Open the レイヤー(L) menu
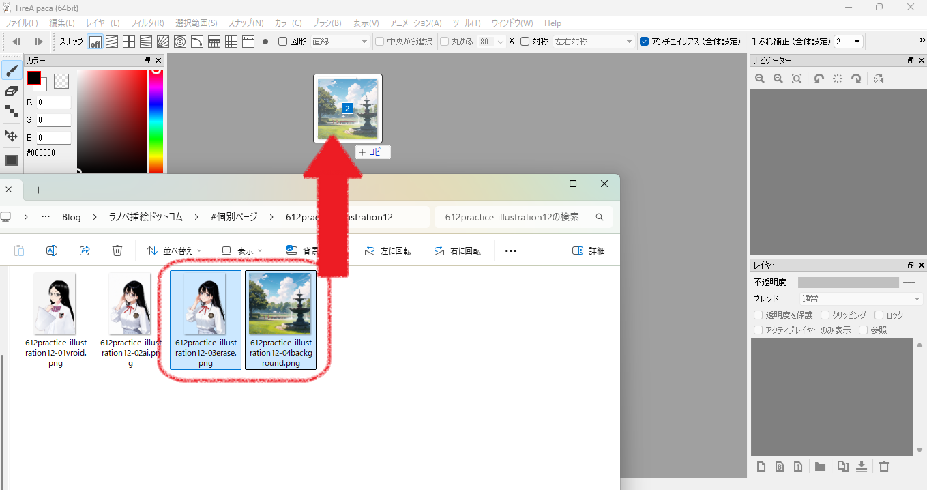This screenshot has width=927, height=490. point(102,23)
